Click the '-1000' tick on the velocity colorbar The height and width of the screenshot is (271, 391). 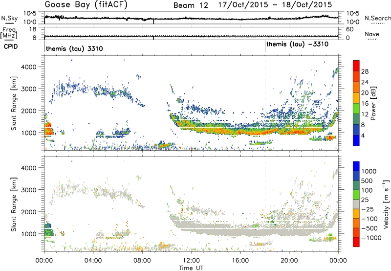click(x=371, y=238)
